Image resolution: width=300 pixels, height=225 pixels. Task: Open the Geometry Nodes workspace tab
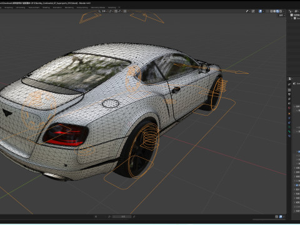[97, 7]
